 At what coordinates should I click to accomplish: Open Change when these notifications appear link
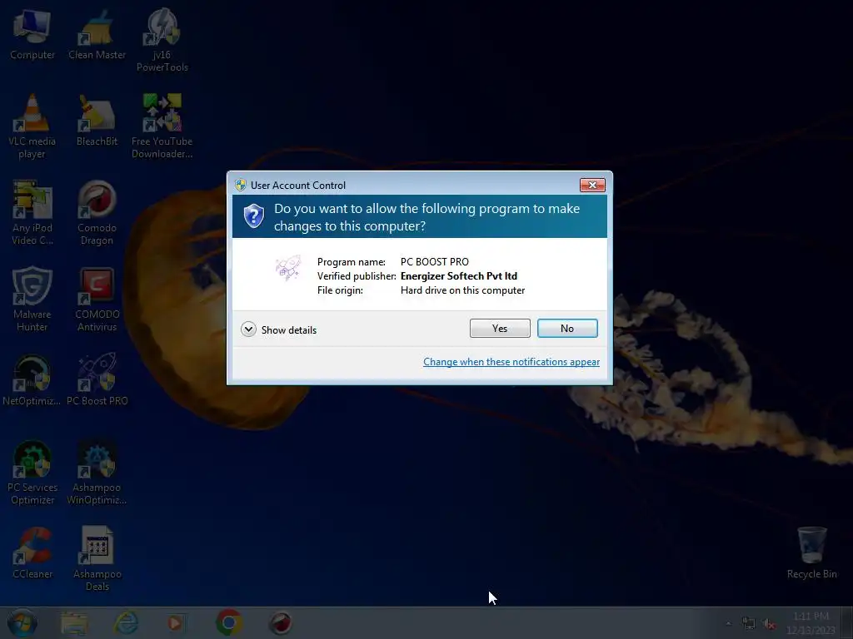511,362
